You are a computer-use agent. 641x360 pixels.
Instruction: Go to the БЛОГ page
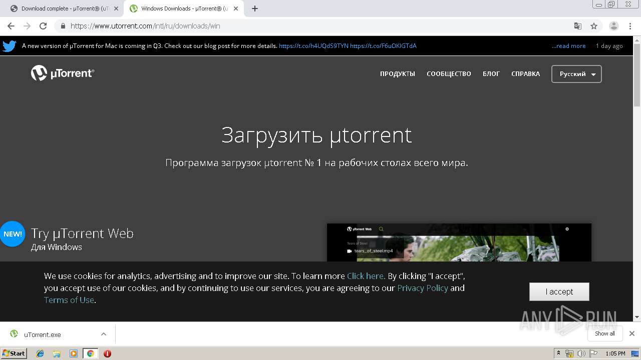491,74
